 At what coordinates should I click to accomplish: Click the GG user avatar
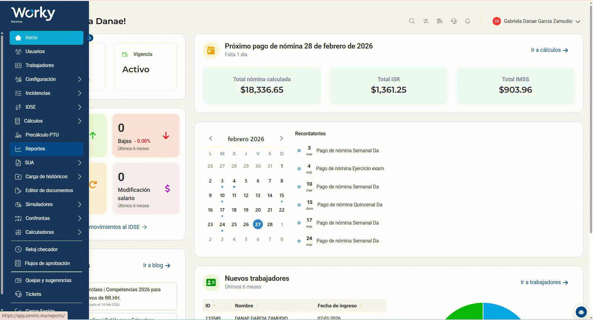click(x=497, y=21)
